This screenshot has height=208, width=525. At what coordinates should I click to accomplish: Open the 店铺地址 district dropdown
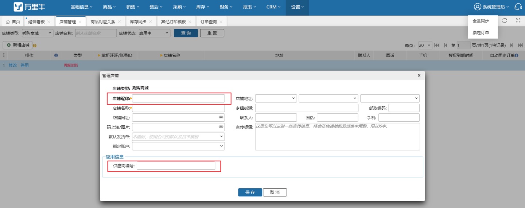click(x=390, y=98)
